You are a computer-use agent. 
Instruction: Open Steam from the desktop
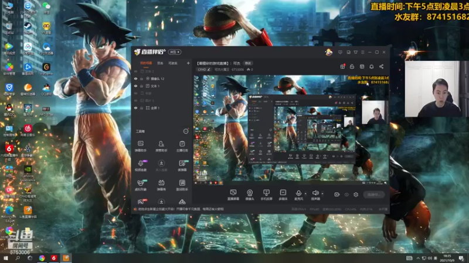point(28,27)
